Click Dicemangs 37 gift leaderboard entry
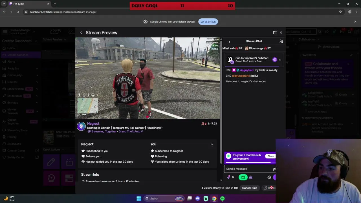The width and height of the screenshot is (361, 203). (x=258, y=48)
